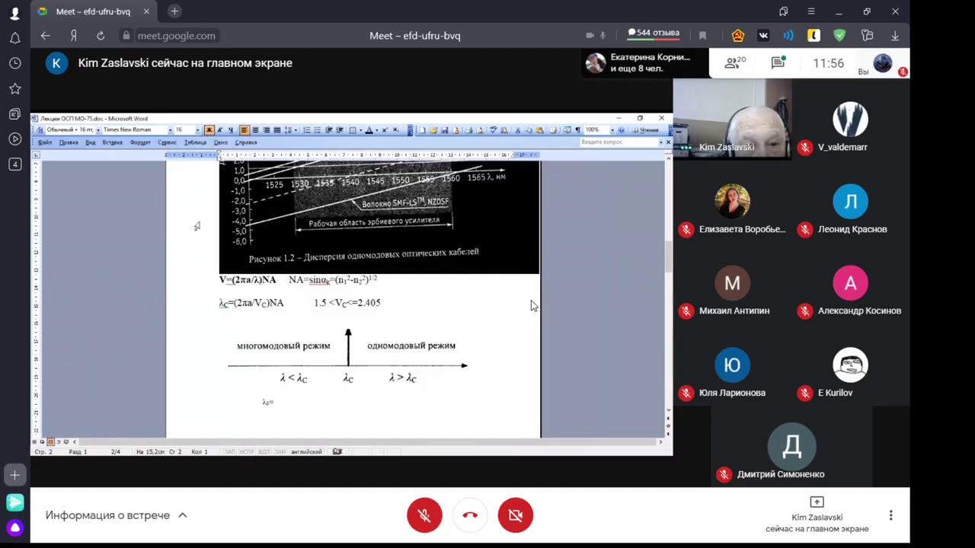This screenshot has width=975, height=548.
Task: Open notifications bell in browser sidebar
Action: [14, 38]
